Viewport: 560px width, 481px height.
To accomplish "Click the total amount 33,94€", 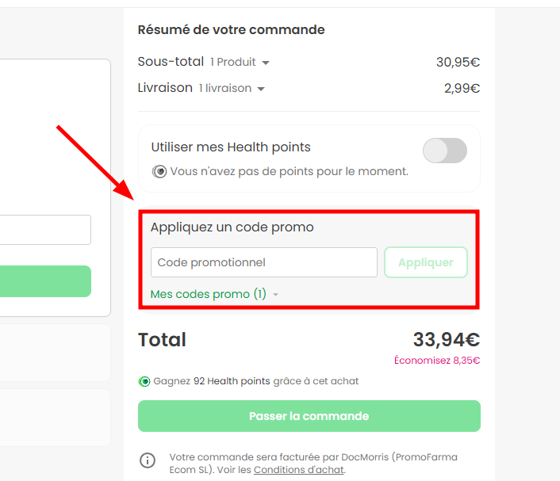I will tap(446, 340).
